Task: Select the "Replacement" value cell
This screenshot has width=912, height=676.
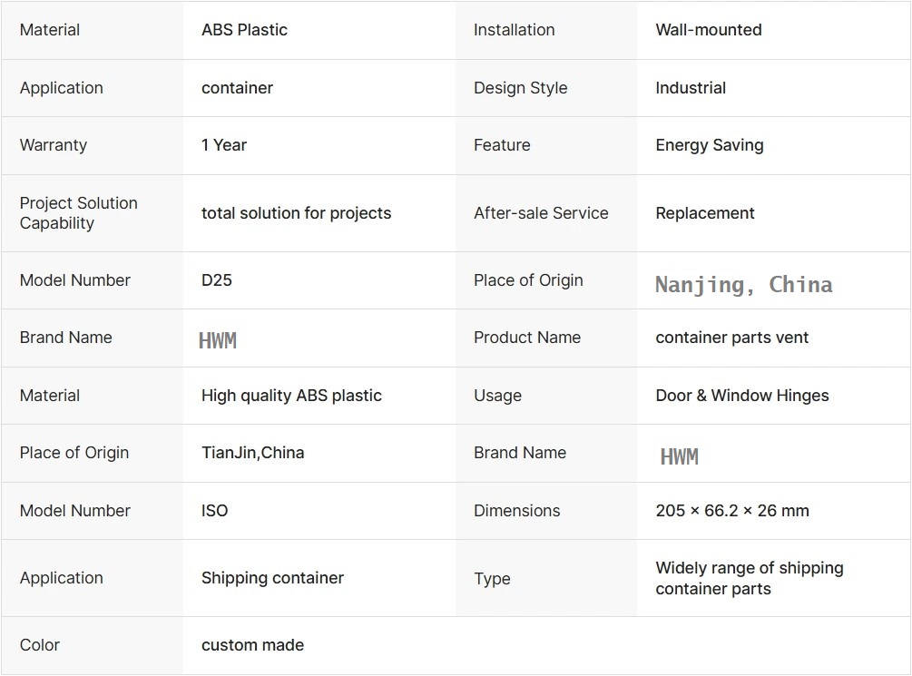Action: (705, 213)
